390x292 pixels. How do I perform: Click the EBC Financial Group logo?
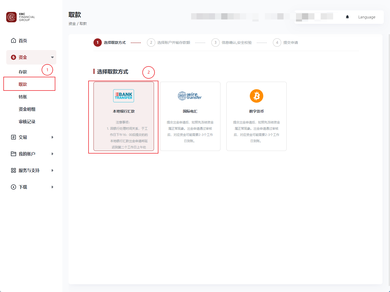pos(21,17)
